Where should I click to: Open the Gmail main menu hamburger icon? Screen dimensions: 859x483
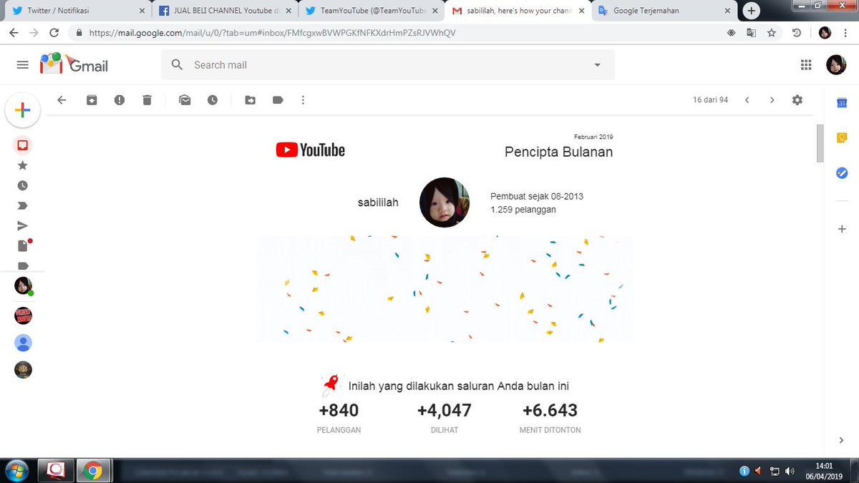22,65
